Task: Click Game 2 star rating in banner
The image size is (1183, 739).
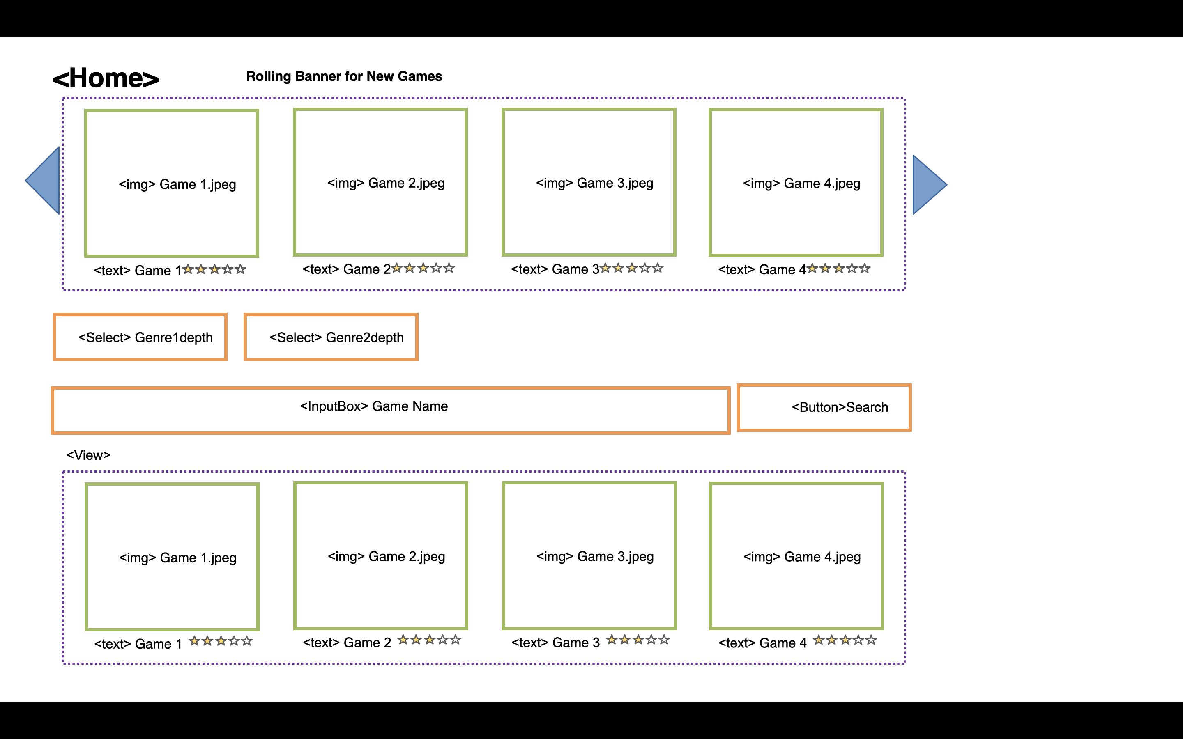Action: (423, 268)
